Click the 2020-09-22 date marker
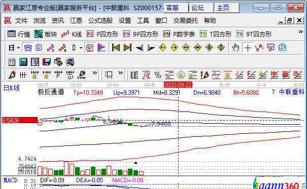Image resolution: width=307 pixels, height=189 pixels. 178,85
